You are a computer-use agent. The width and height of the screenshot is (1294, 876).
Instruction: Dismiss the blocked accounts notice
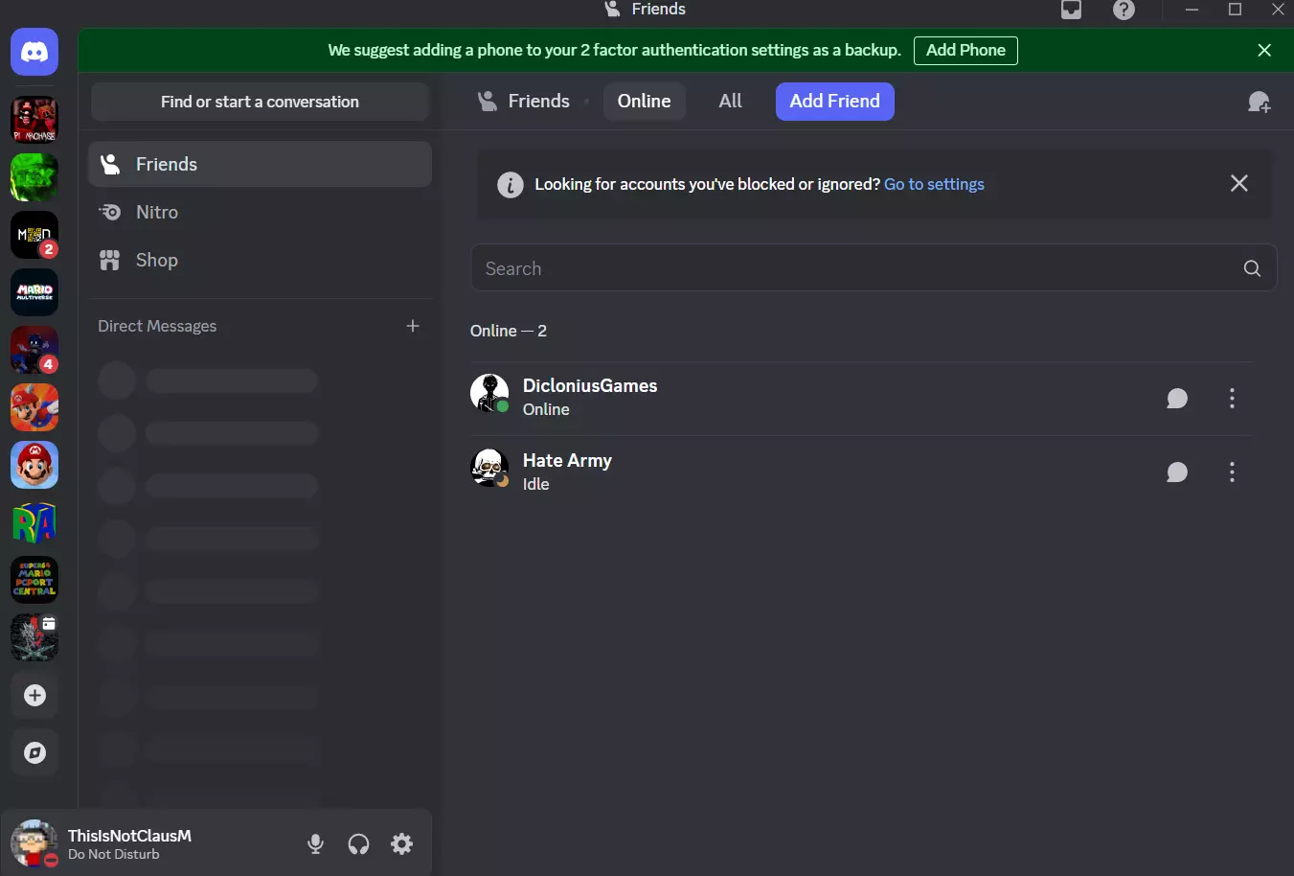tap(1238, 183)
